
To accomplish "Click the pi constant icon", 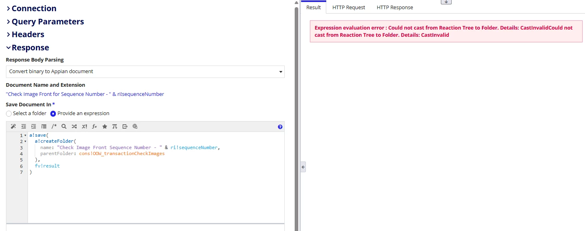I will pos(115,126).
